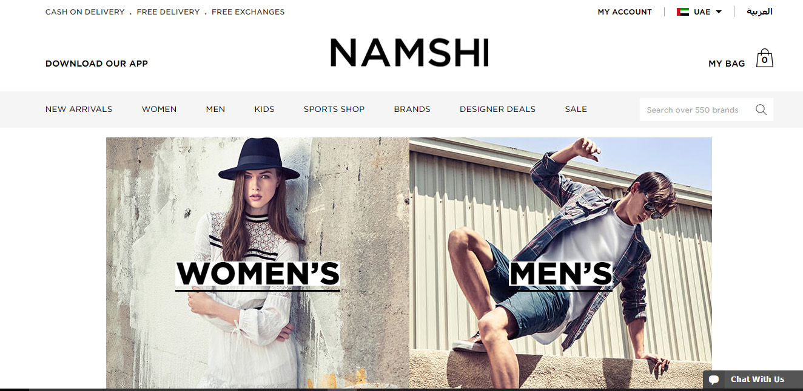Click the brand search input field

pos(696,110)
